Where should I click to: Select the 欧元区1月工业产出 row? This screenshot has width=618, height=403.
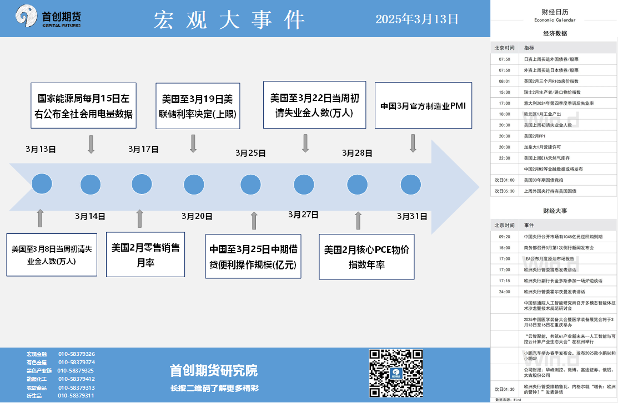point(554,114)
